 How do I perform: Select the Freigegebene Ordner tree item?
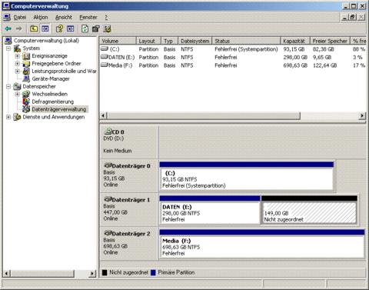point(56,63)
